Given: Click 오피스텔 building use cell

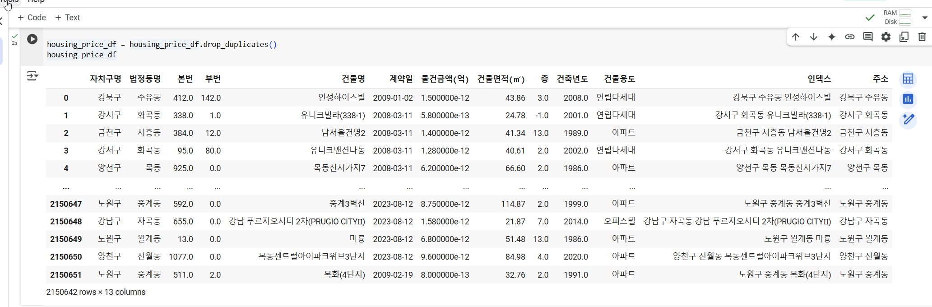Looking at the screenshot, I should (620, 221).
